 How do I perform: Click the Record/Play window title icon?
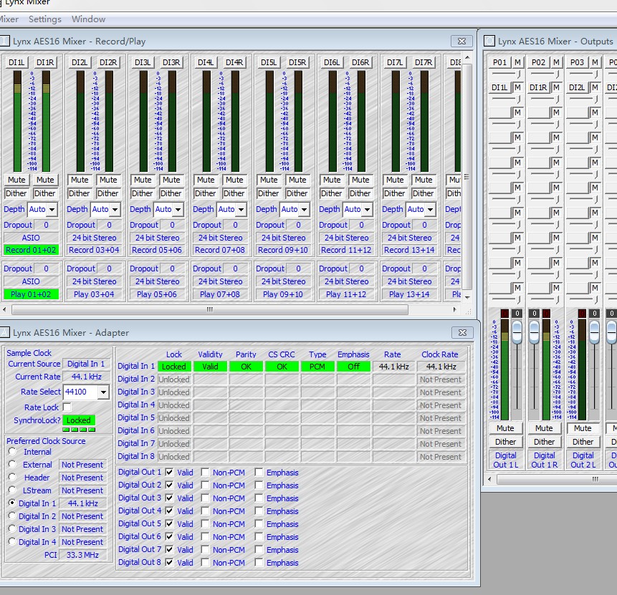pyautogui.click(x=4, y=41)
